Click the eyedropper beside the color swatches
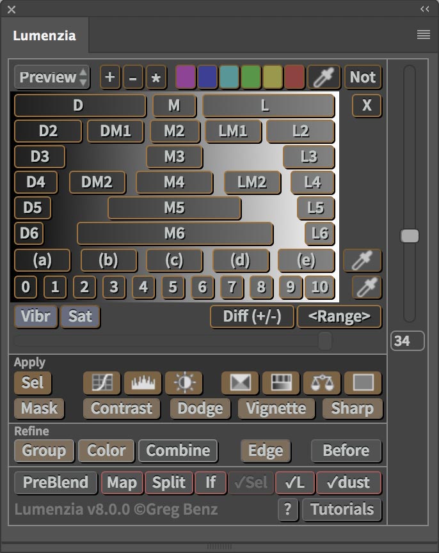This screenshot has height=553, width=439. [324, 77]
